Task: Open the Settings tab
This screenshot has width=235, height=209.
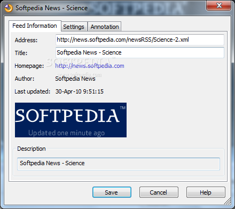Action: (x=74, y=27)
